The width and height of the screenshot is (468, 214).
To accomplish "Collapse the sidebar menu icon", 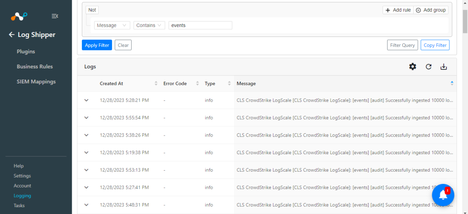I will 55,16.
